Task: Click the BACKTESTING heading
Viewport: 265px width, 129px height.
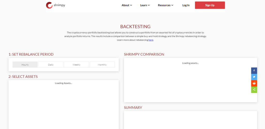Action: pos(135,27)
